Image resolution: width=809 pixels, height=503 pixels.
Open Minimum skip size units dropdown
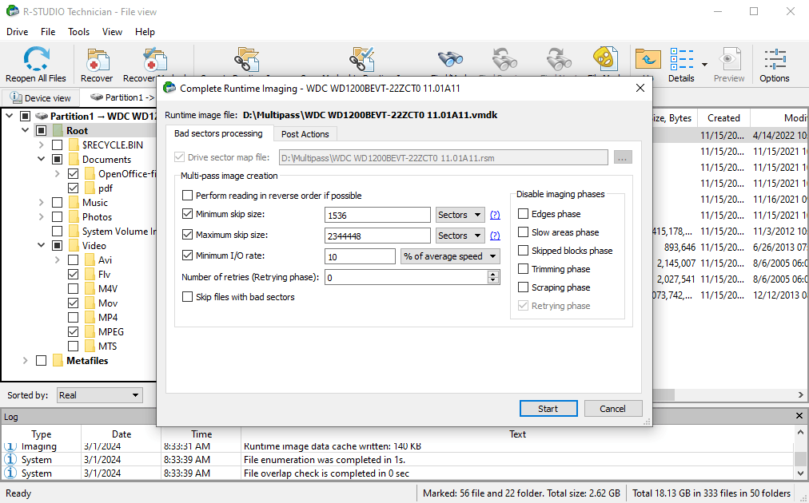coord(460,215)
